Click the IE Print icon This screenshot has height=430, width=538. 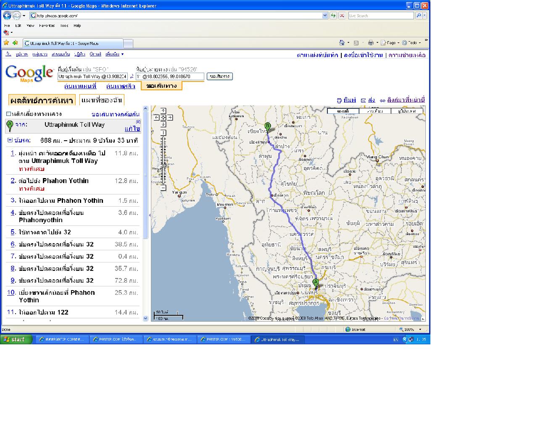pyautogui.click(x=371, y=43)
